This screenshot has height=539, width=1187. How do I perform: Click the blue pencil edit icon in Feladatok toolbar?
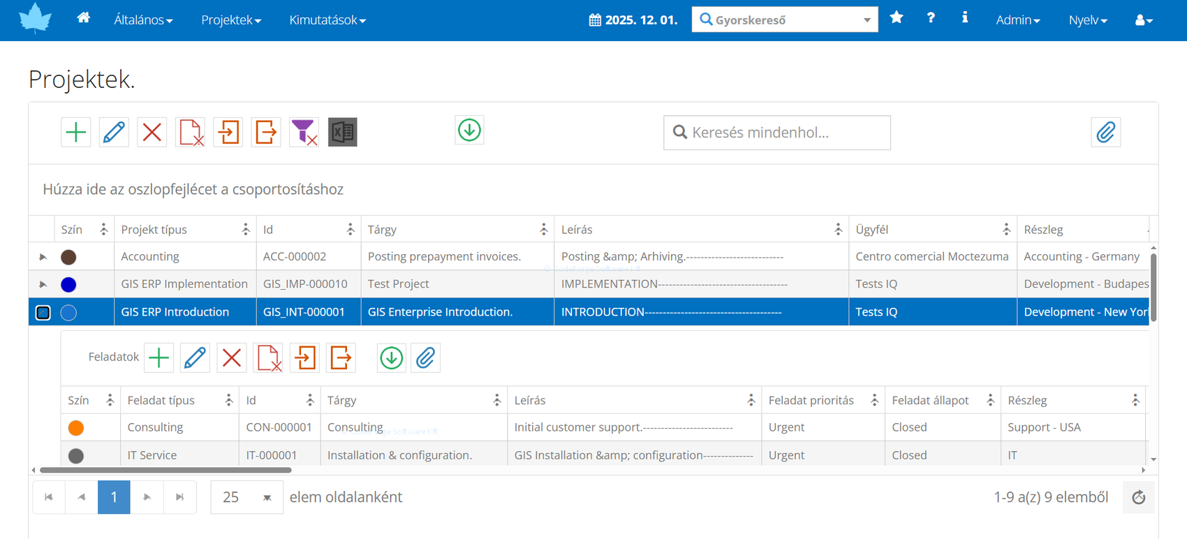(x=195, y=358)
